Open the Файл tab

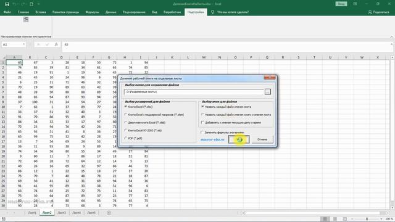click(x=7, y=12)
